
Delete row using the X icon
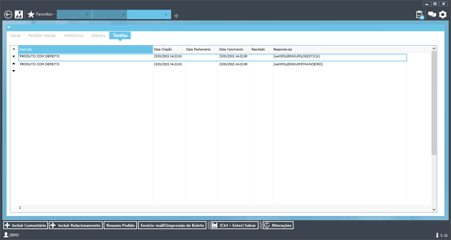(x=14, y=56)
